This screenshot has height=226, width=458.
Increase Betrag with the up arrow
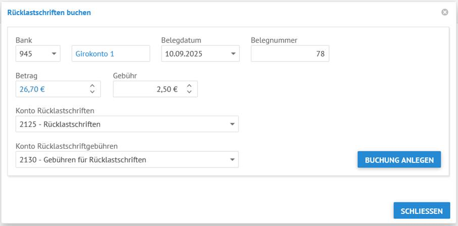pyautogui.click(x=92, y=86)
